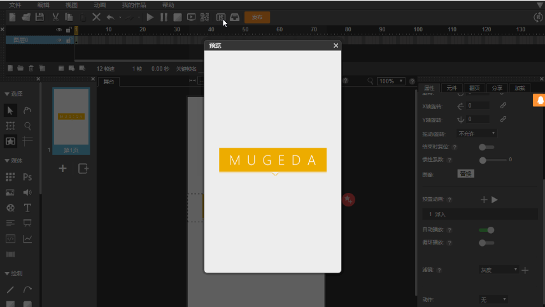The height and width of the screenshot is (307, 545).
Task: Open the 不允许 drag/rotate dropdown
Action: click(477, 134)
